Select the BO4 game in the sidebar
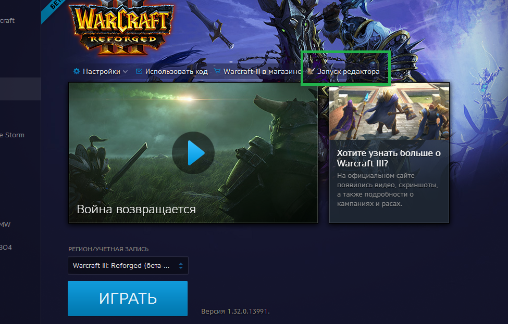 6,248
